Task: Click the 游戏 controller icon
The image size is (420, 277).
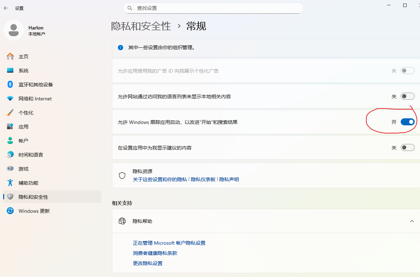Action: coord(10,169)
